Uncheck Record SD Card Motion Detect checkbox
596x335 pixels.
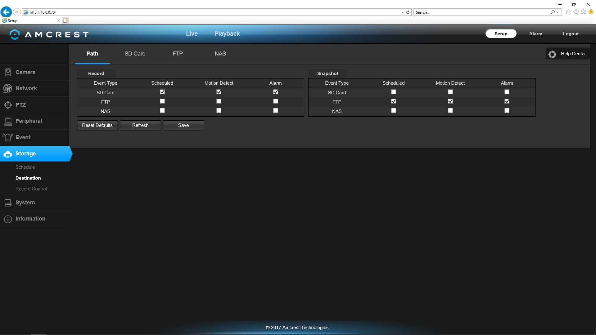(219, 92)
